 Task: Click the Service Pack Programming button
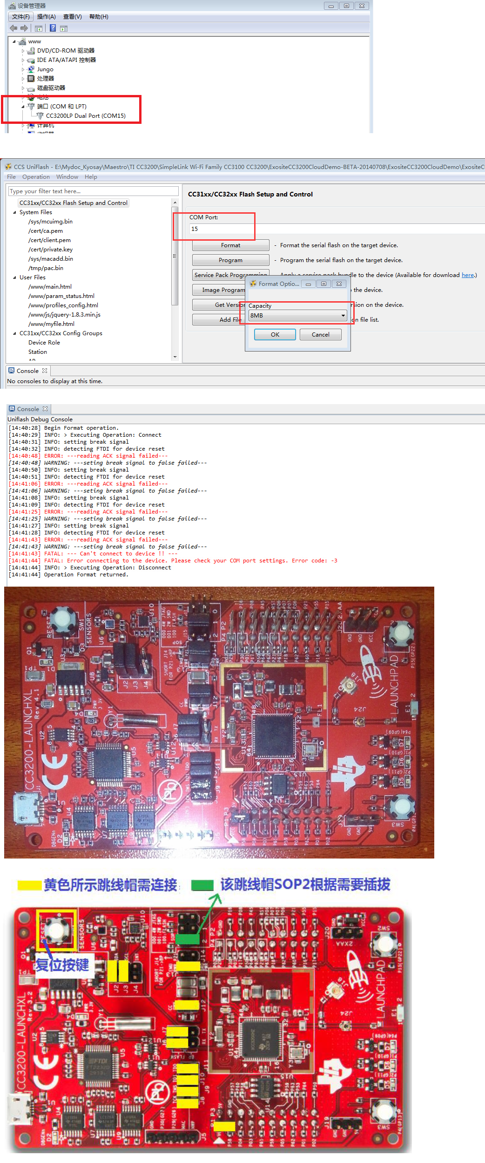point(230,275)
